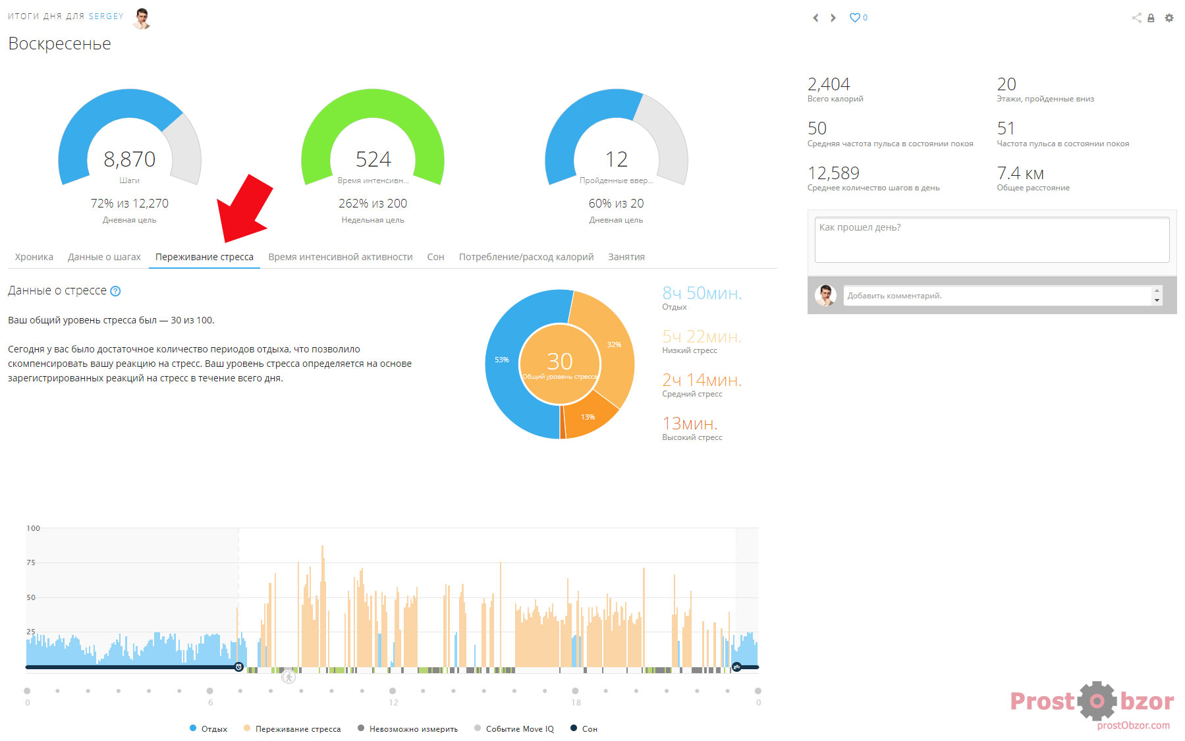This screenshot has height=741, width=1185.
Task: Toggle the Переживание стресса legend series
Action: click(x=292, y=728)
